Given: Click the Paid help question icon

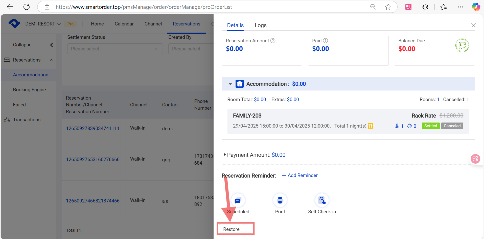Looking at the screenshot, I should tap(326, 41).
